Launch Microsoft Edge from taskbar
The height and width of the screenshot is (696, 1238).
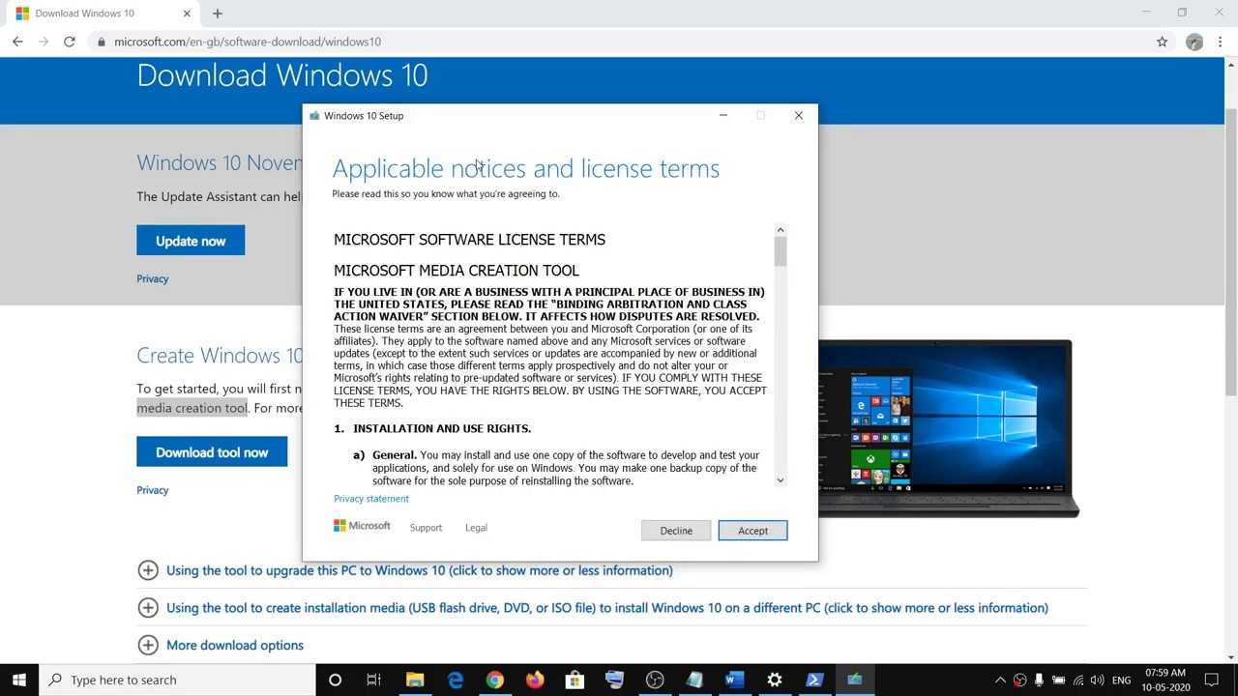coord(455,680)
